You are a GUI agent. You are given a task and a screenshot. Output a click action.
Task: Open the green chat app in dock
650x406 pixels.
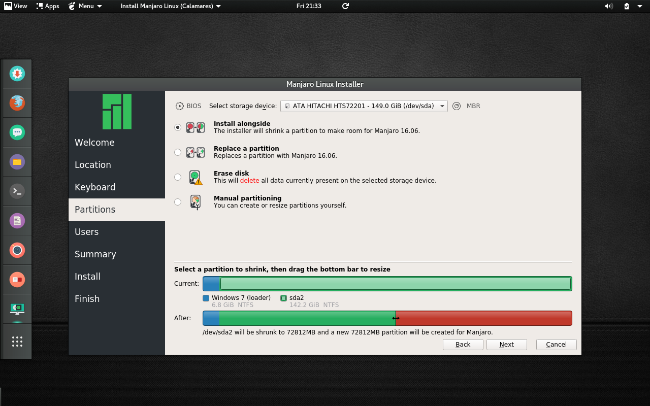(x=17, y=132)
